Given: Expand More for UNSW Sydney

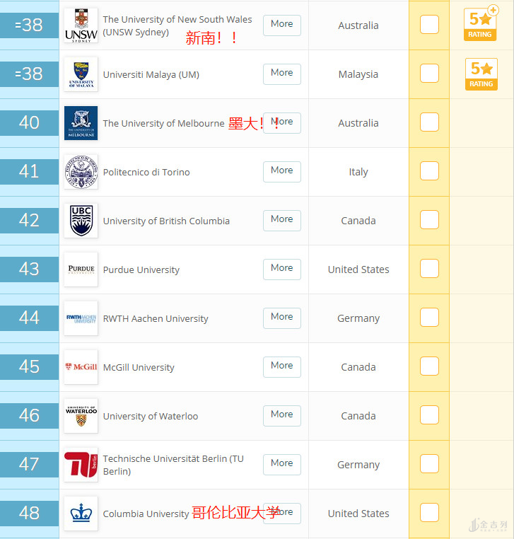Looking at the screenshot, I should point(282,25).
